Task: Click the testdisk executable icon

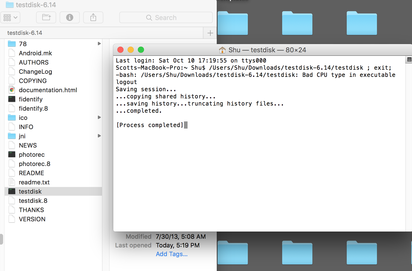Action: point(12,191)
